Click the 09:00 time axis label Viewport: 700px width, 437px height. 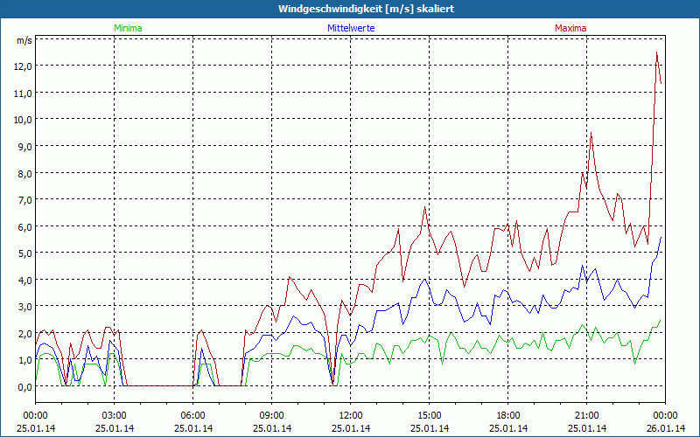point(272,416)
